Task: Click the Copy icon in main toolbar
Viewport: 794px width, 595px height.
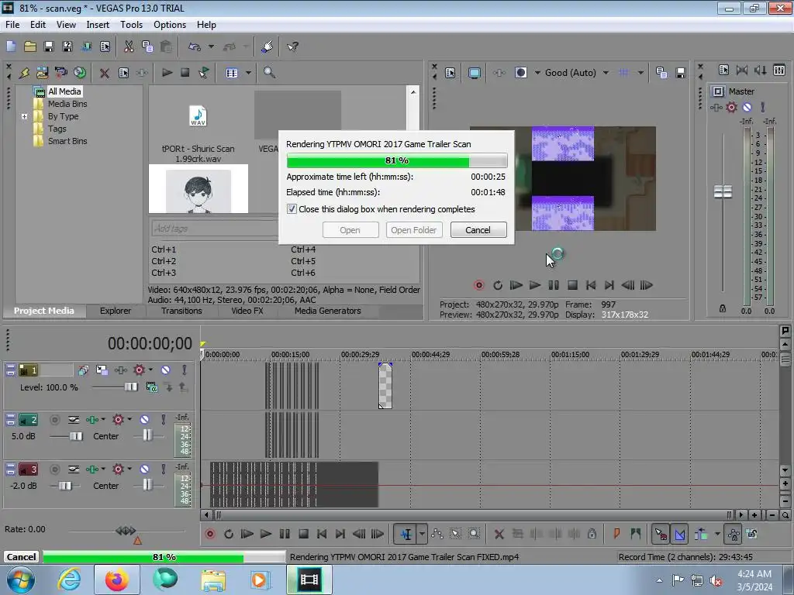Action: 147,46
